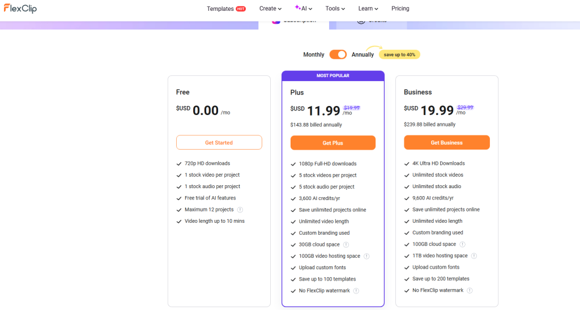Go to the Pricing page

[400, 9]
